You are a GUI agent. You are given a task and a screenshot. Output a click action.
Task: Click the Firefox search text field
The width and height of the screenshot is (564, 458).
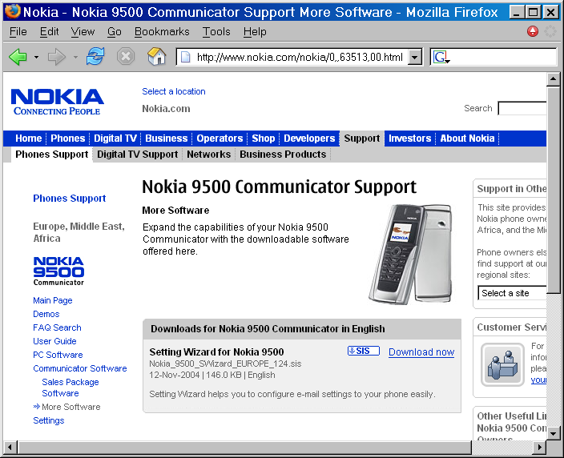pos(503,57)
